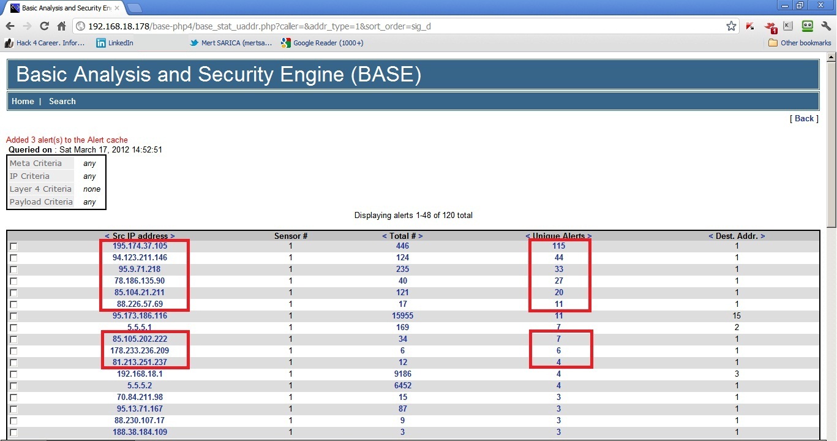Open source IP 95.13.71.167
This screenshot has width=837, height=441.
click(x=140, y=409)
